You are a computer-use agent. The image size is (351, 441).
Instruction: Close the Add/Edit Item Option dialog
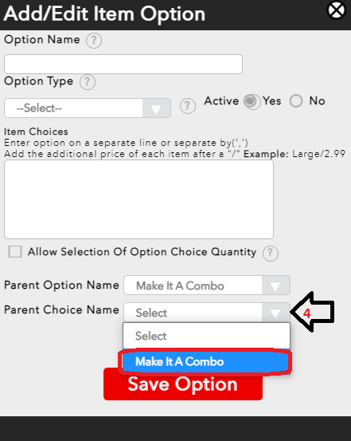point(337,10)
